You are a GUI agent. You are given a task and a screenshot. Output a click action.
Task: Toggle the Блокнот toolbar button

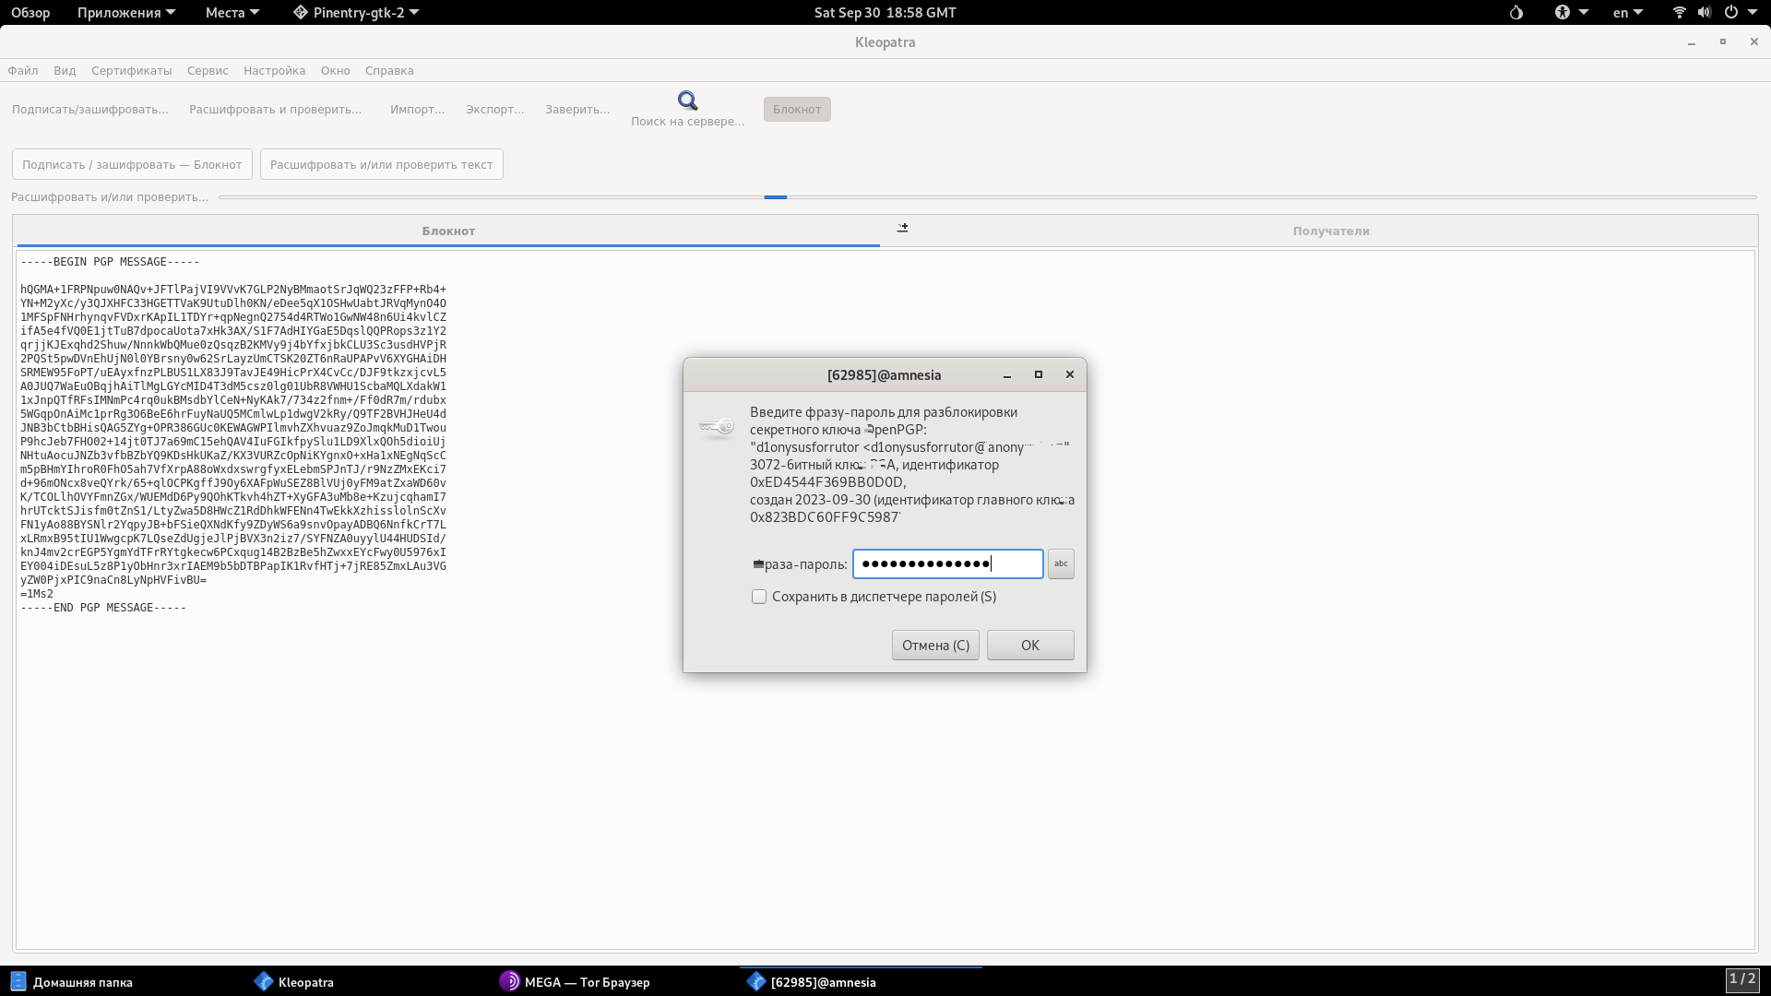[x=797, y=109]
